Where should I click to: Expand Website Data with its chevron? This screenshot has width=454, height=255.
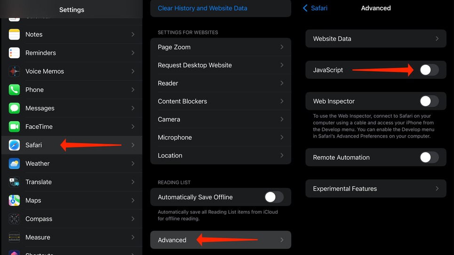437,39
